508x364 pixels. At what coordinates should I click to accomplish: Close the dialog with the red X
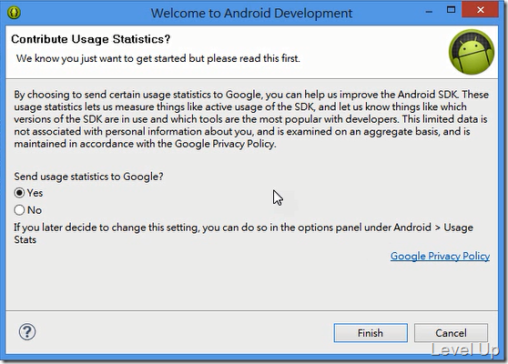point(481,10)
